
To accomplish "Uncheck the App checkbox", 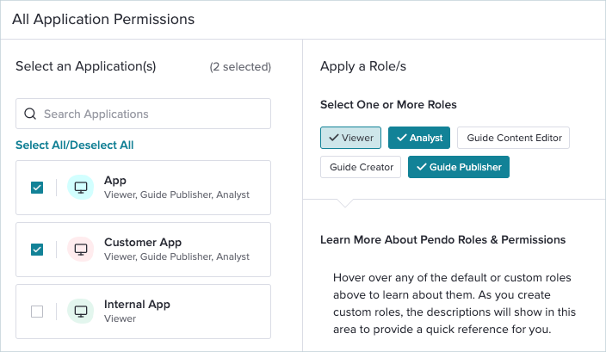I will (37, 188).
